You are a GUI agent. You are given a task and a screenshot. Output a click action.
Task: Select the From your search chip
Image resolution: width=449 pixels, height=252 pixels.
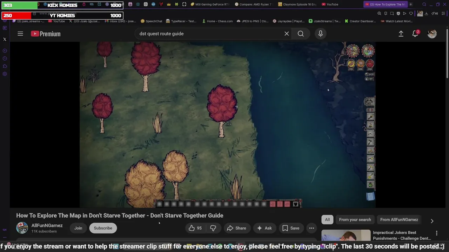[355, 220]
